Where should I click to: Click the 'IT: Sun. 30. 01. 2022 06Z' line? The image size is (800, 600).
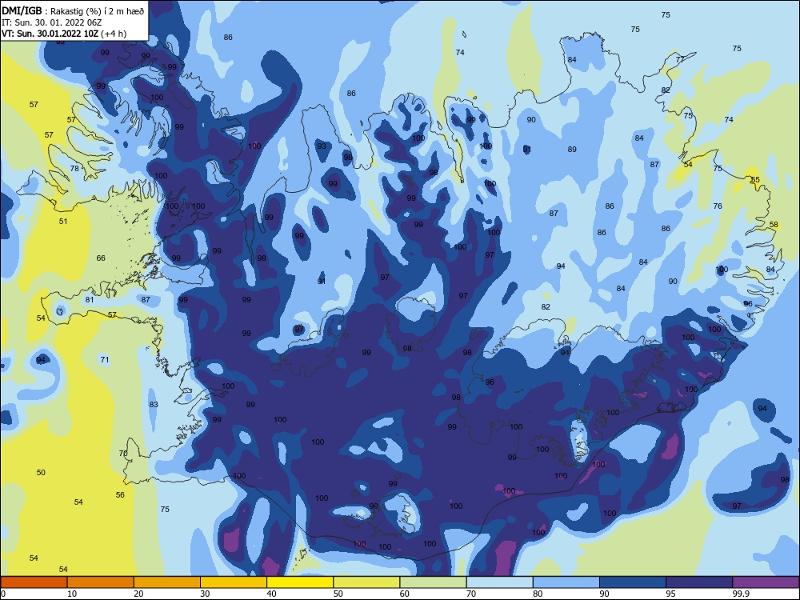[51, 22]
